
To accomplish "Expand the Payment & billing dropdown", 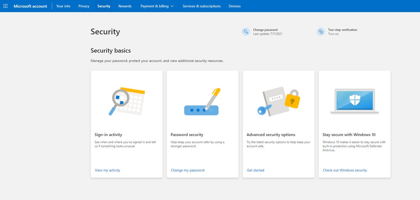I will (157, 6).
